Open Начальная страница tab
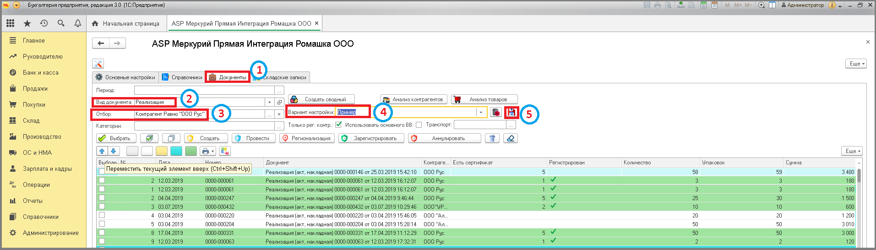876x250 pixels. [126, 23]
